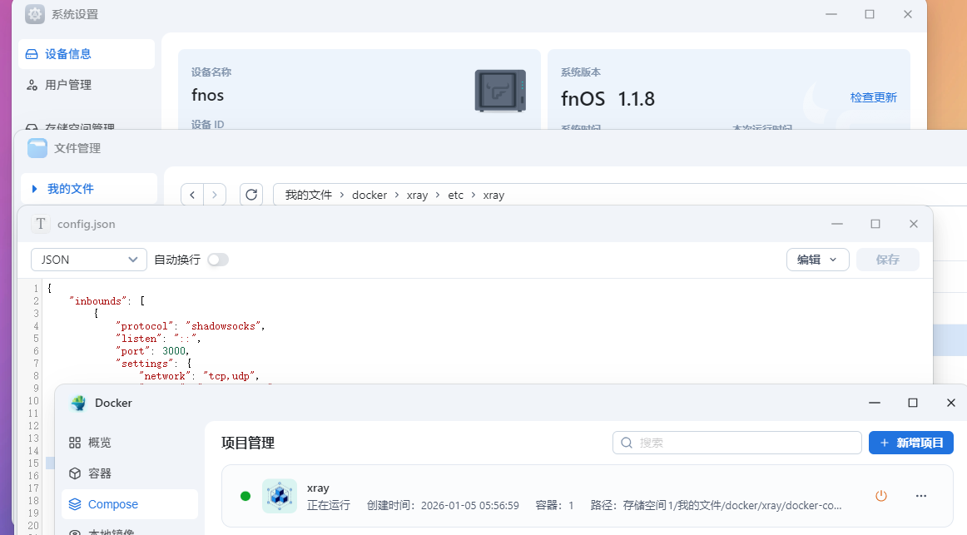Screen dimensions: 967x535
Task: Click the 保存 save button
Action: tap(887, 260)
